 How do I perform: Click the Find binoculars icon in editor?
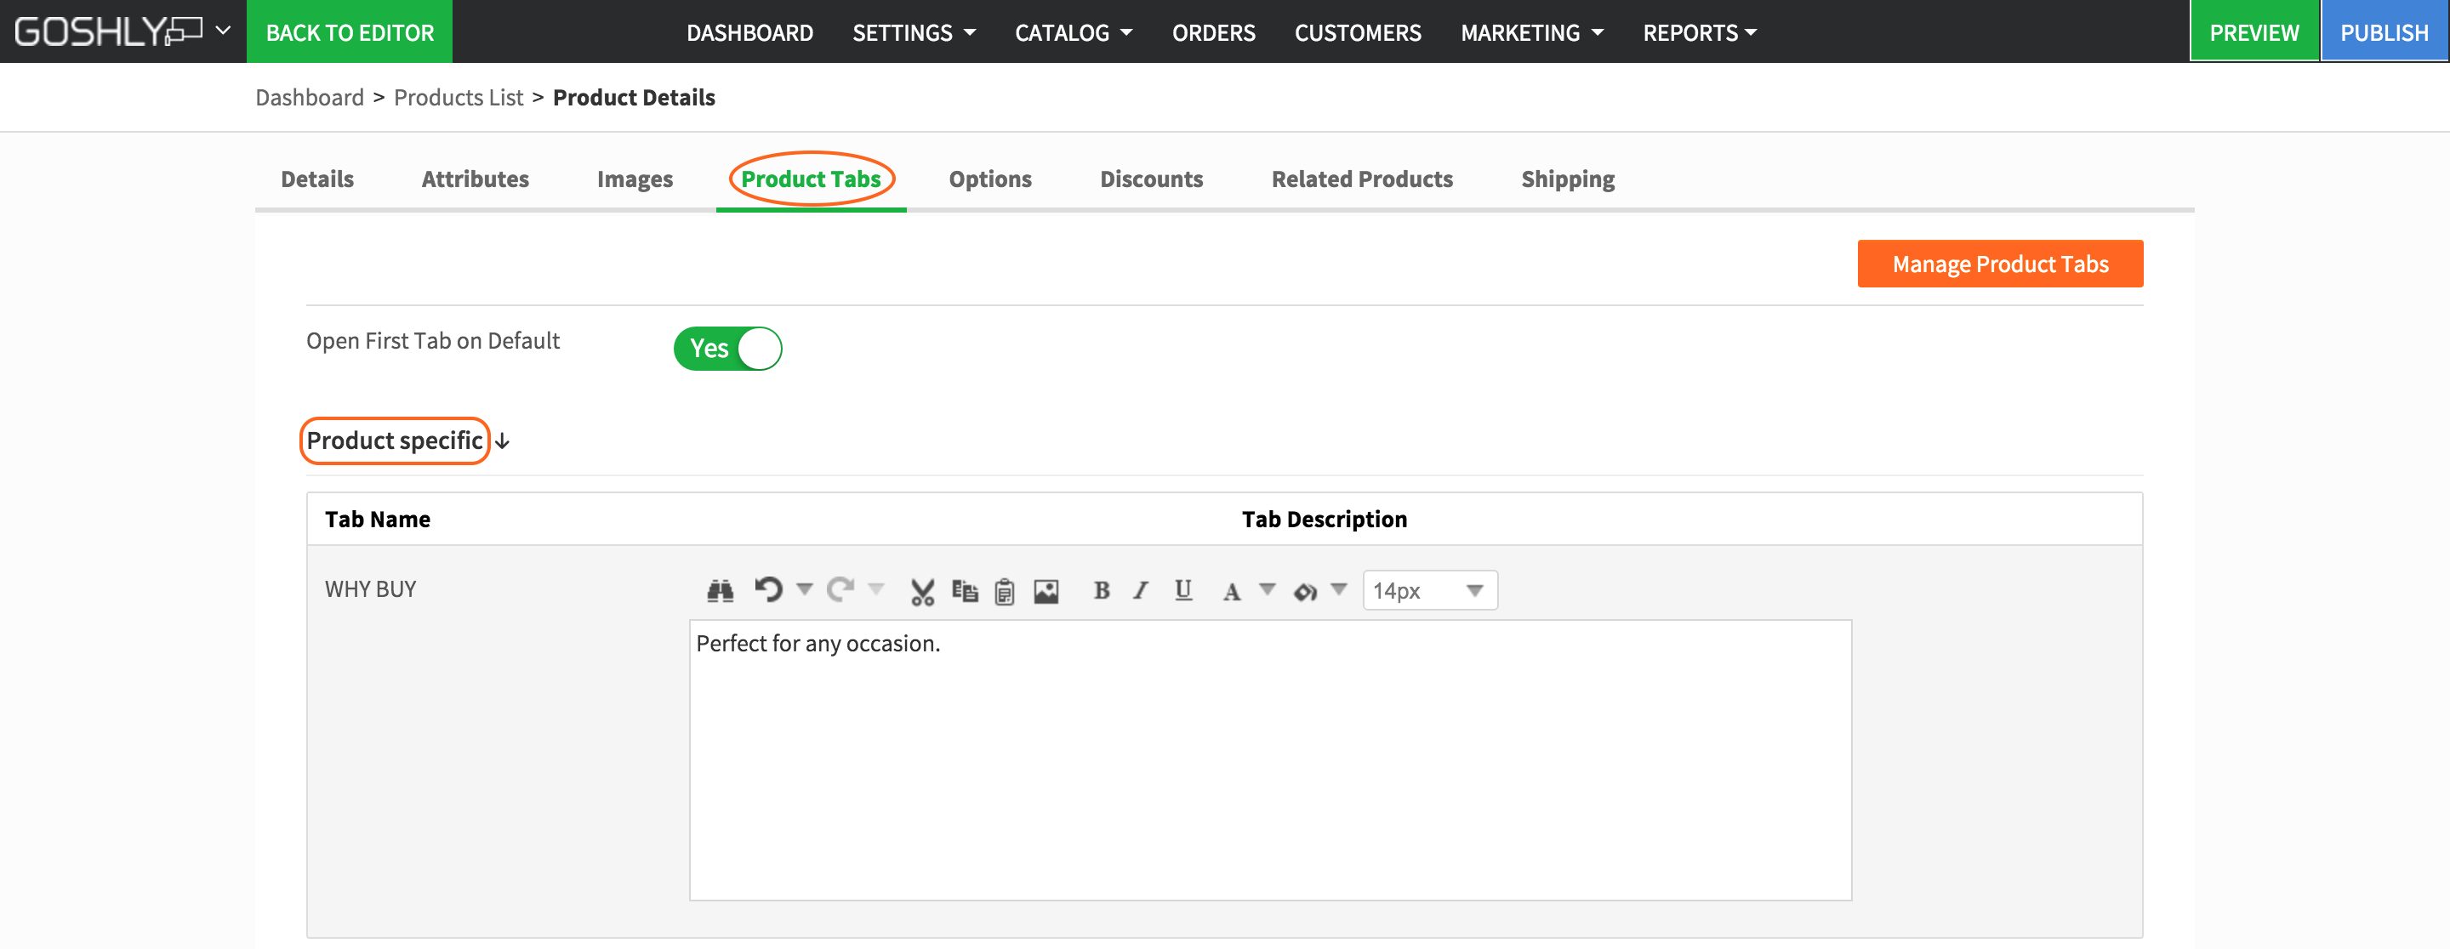(x=720, y=590)
